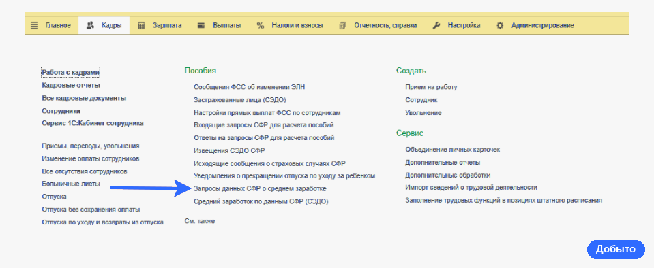Open Все кадровые документы
Viewport: 654px width, 268px height.
84,98
